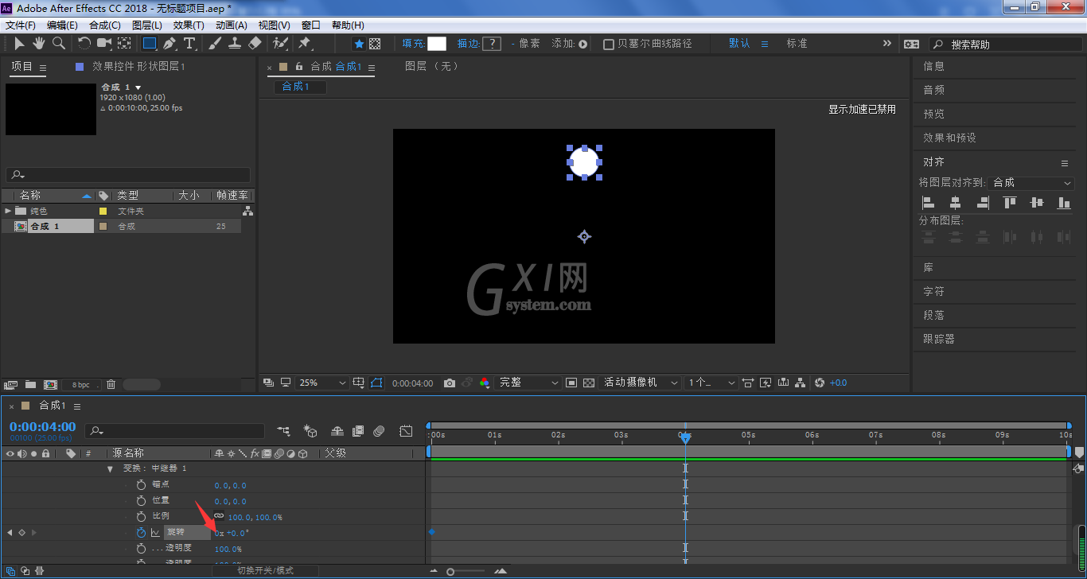Toggle scale constrain proportions link
Viewport: 1087px width, 579px height.
219,515
